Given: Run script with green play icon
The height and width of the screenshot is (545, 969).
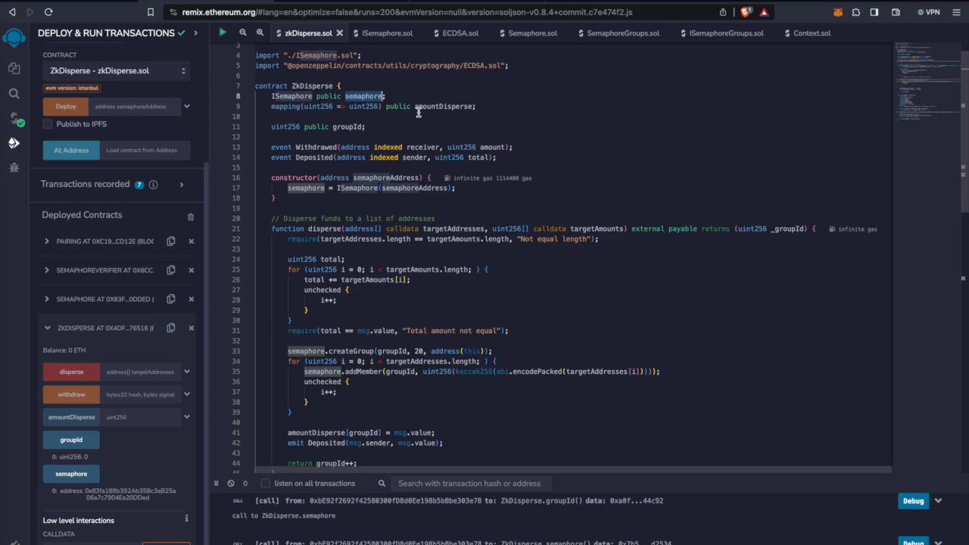Looking at the screenshot, I should pos(223,33).
